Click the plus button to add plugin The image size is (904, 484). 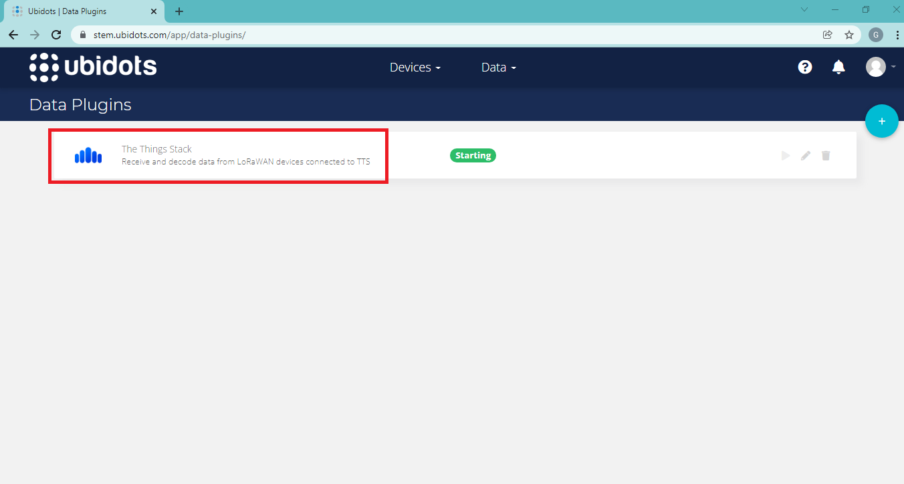tap(881, 121)
